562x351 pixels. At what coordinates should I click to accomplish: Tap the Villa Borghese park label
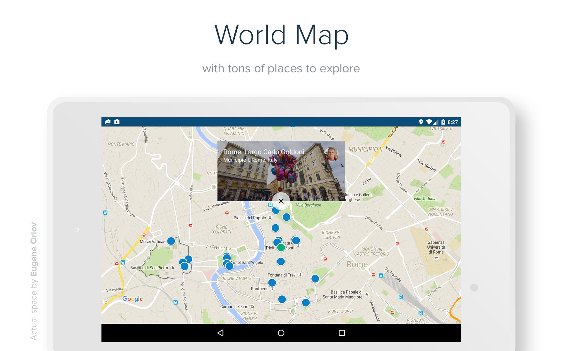(x=308, y=205)
